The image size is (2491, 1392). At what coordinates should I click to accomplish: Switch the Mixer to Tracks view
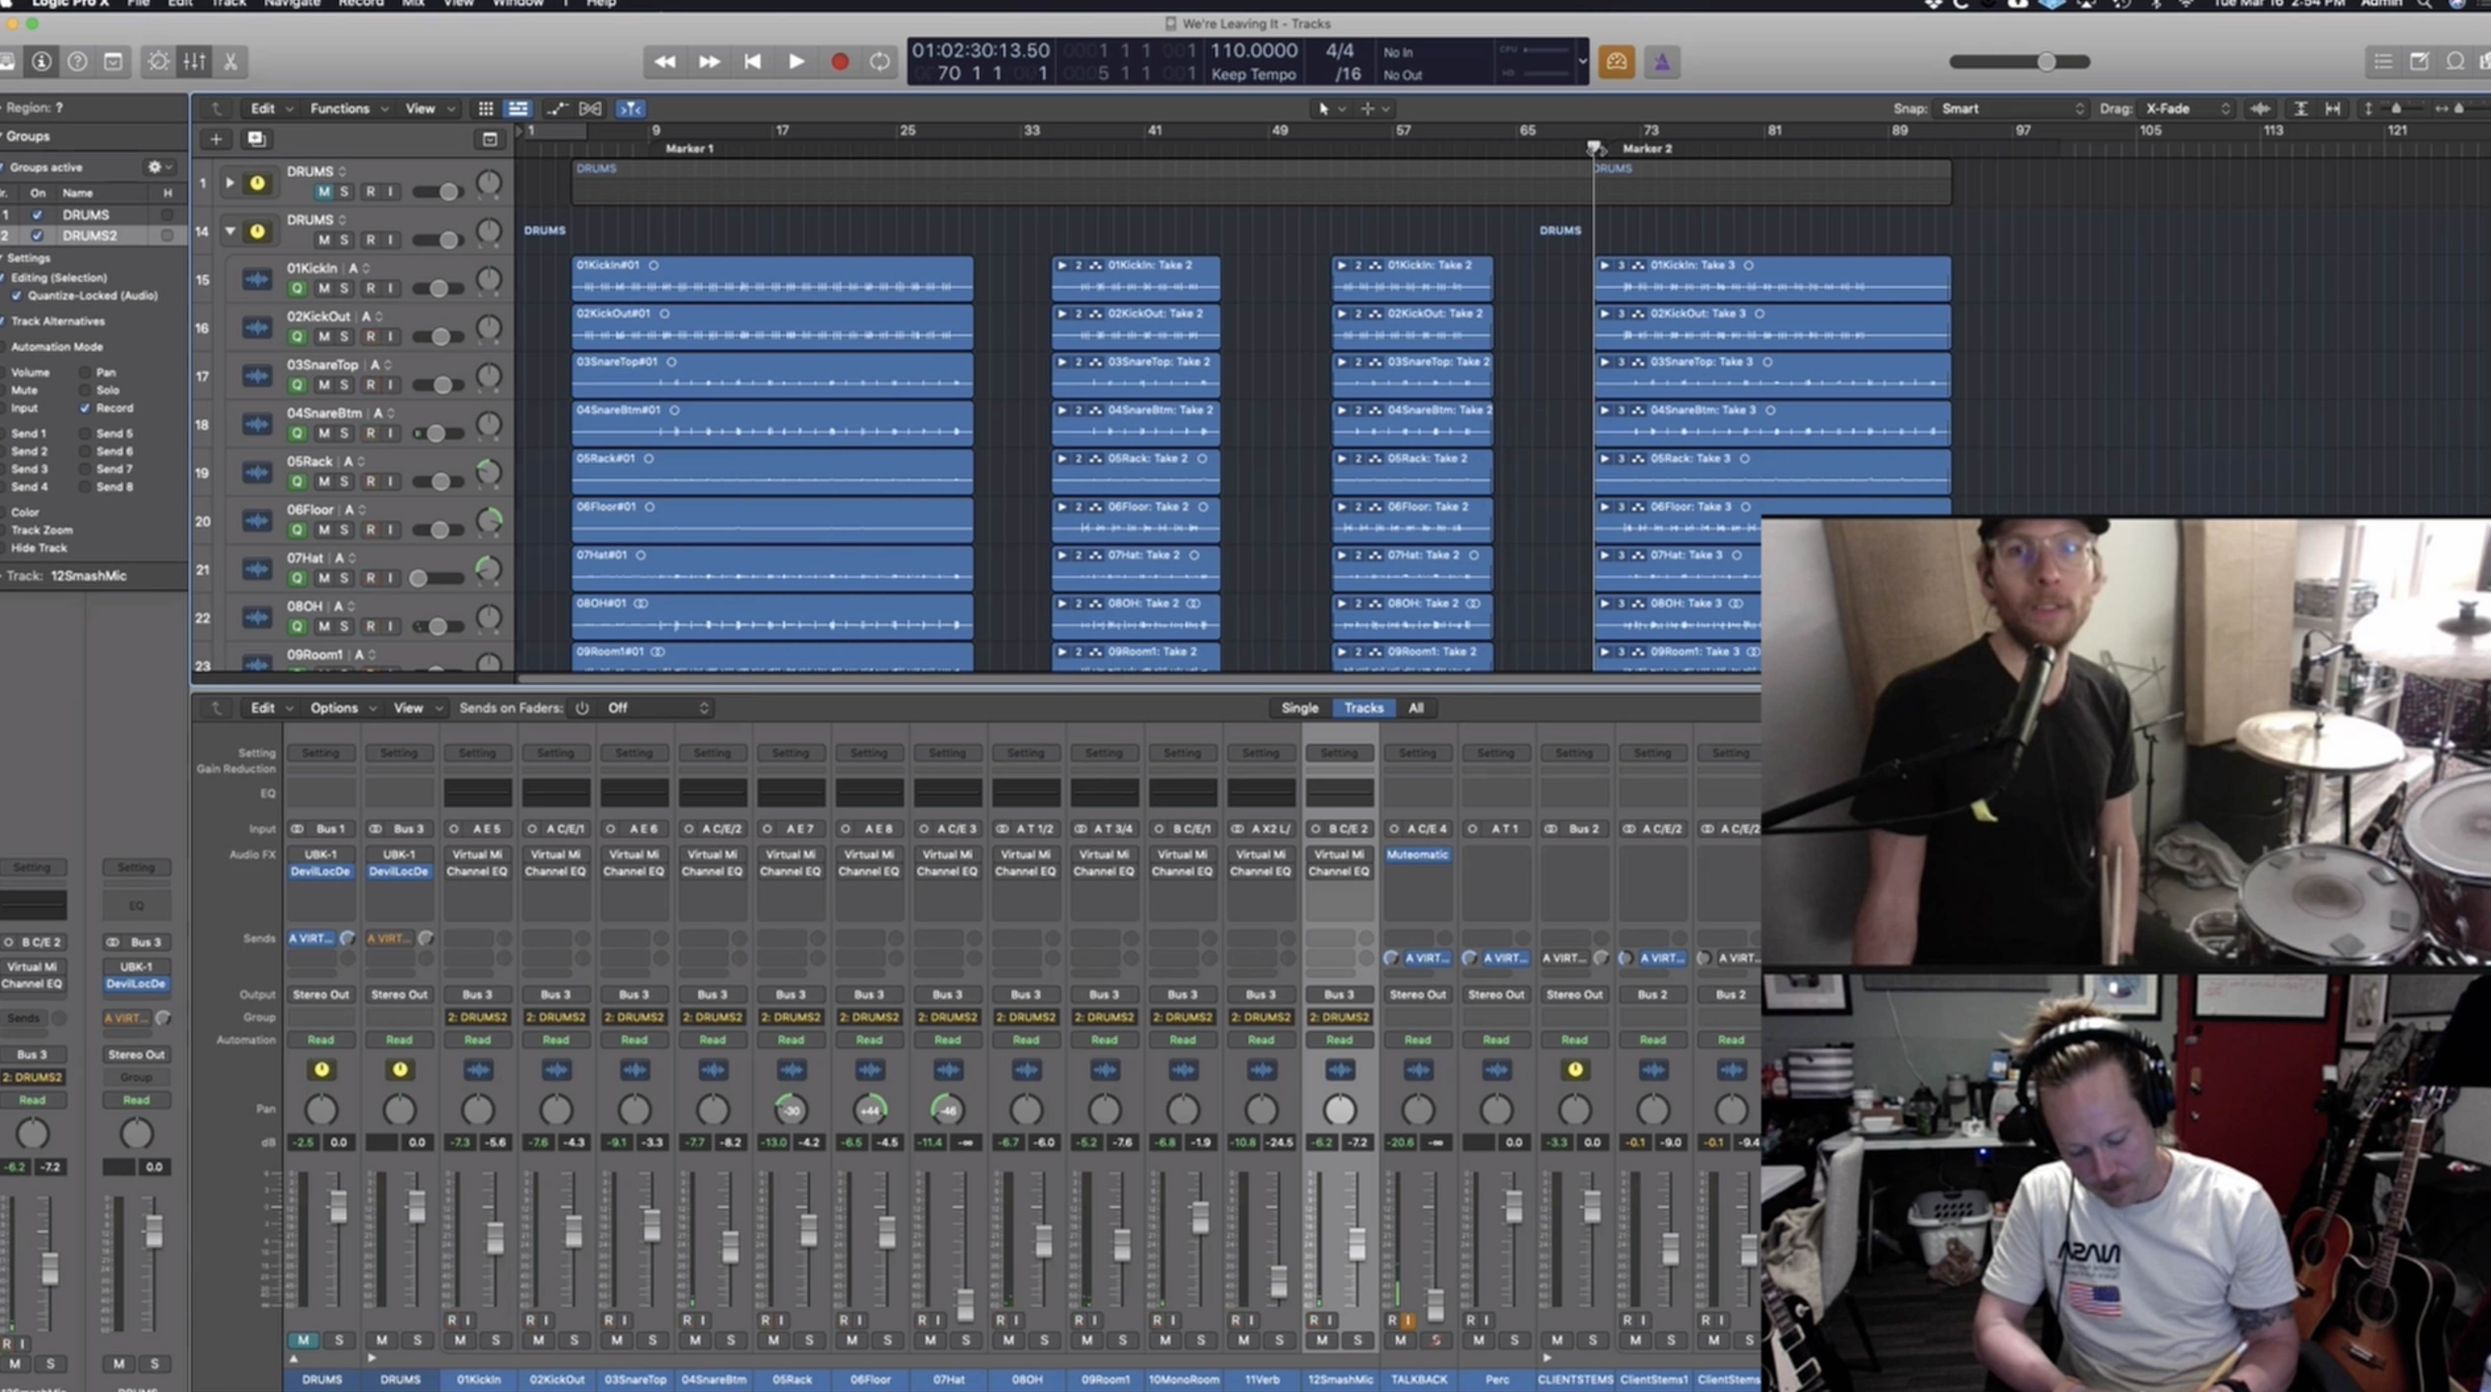(1364, 708)
